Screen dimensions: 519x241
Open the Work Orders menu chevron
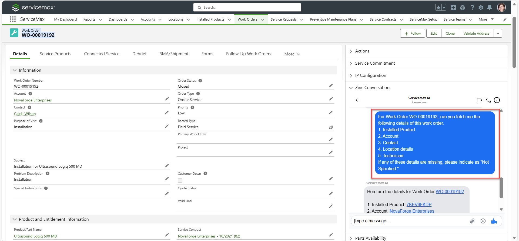(x=263, y=19)
